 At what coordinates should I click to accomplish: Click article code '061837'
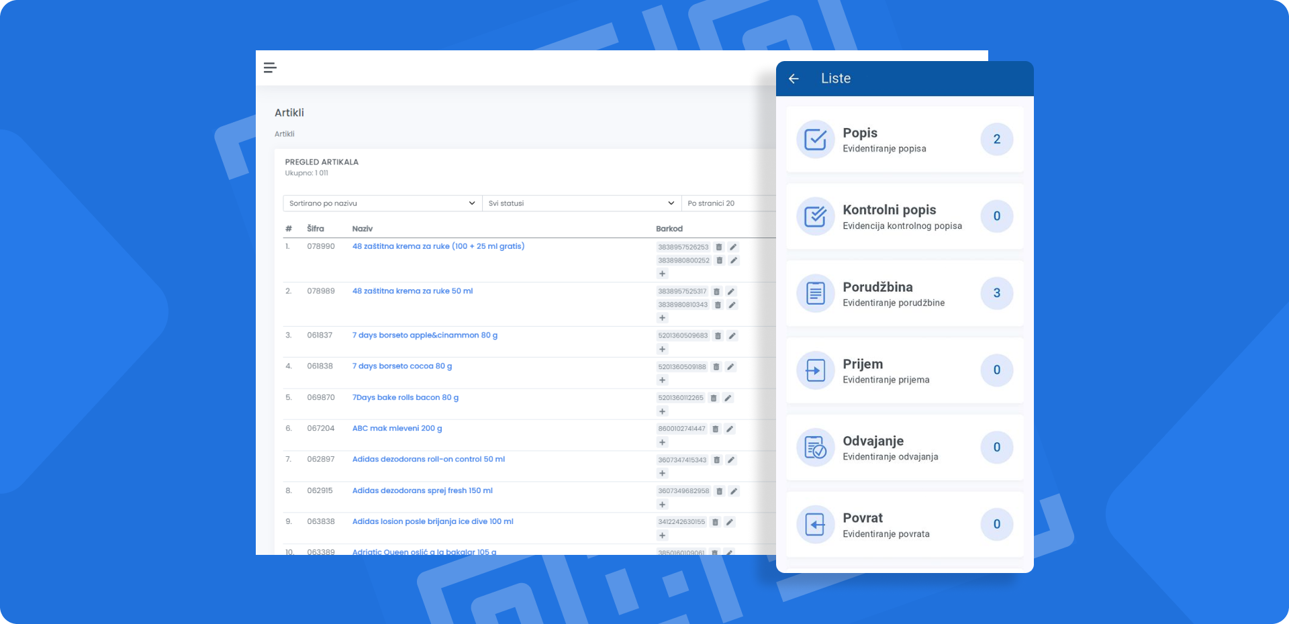coord(320,335)
